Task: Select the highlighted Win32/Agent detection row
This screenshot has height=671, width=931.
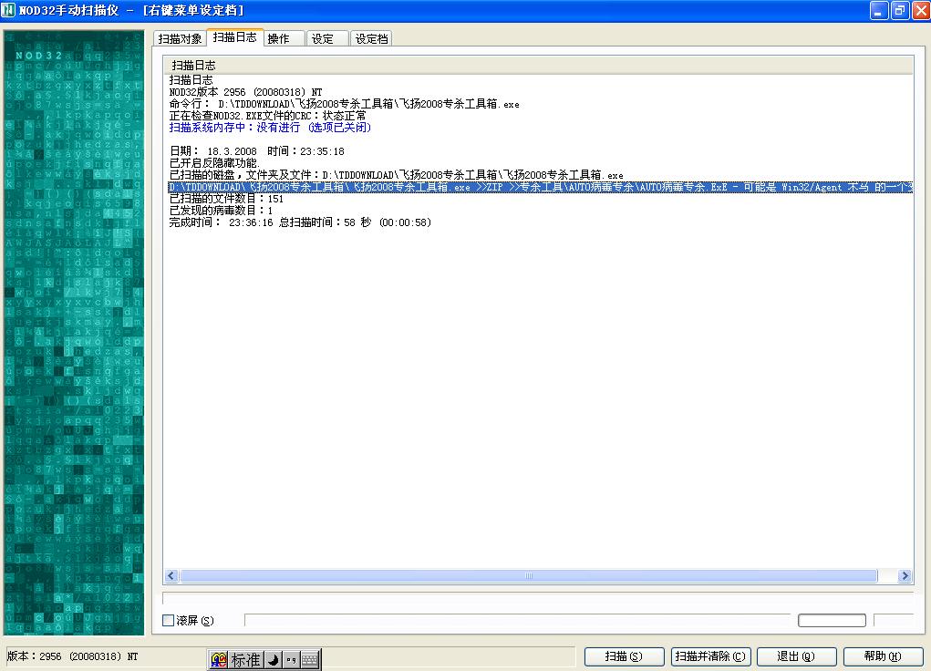Action: (540, 187)
